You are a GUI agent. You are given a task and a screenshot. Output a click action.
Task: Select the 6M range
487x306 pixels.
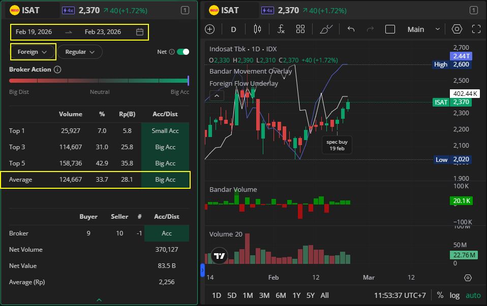[x=281, y=295]
